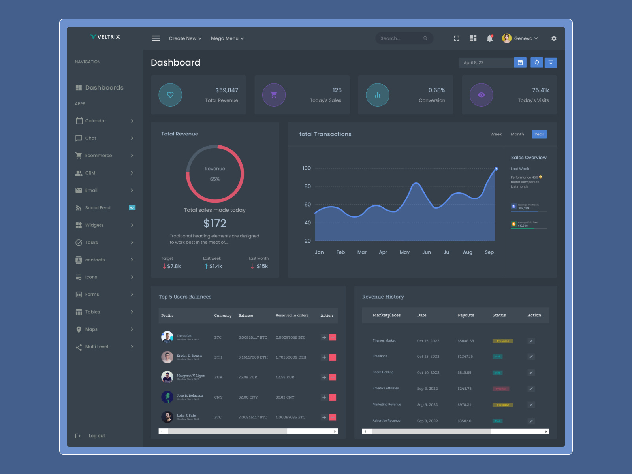Open the settings gear icon

pyautogui.click(x=554, y=38)
